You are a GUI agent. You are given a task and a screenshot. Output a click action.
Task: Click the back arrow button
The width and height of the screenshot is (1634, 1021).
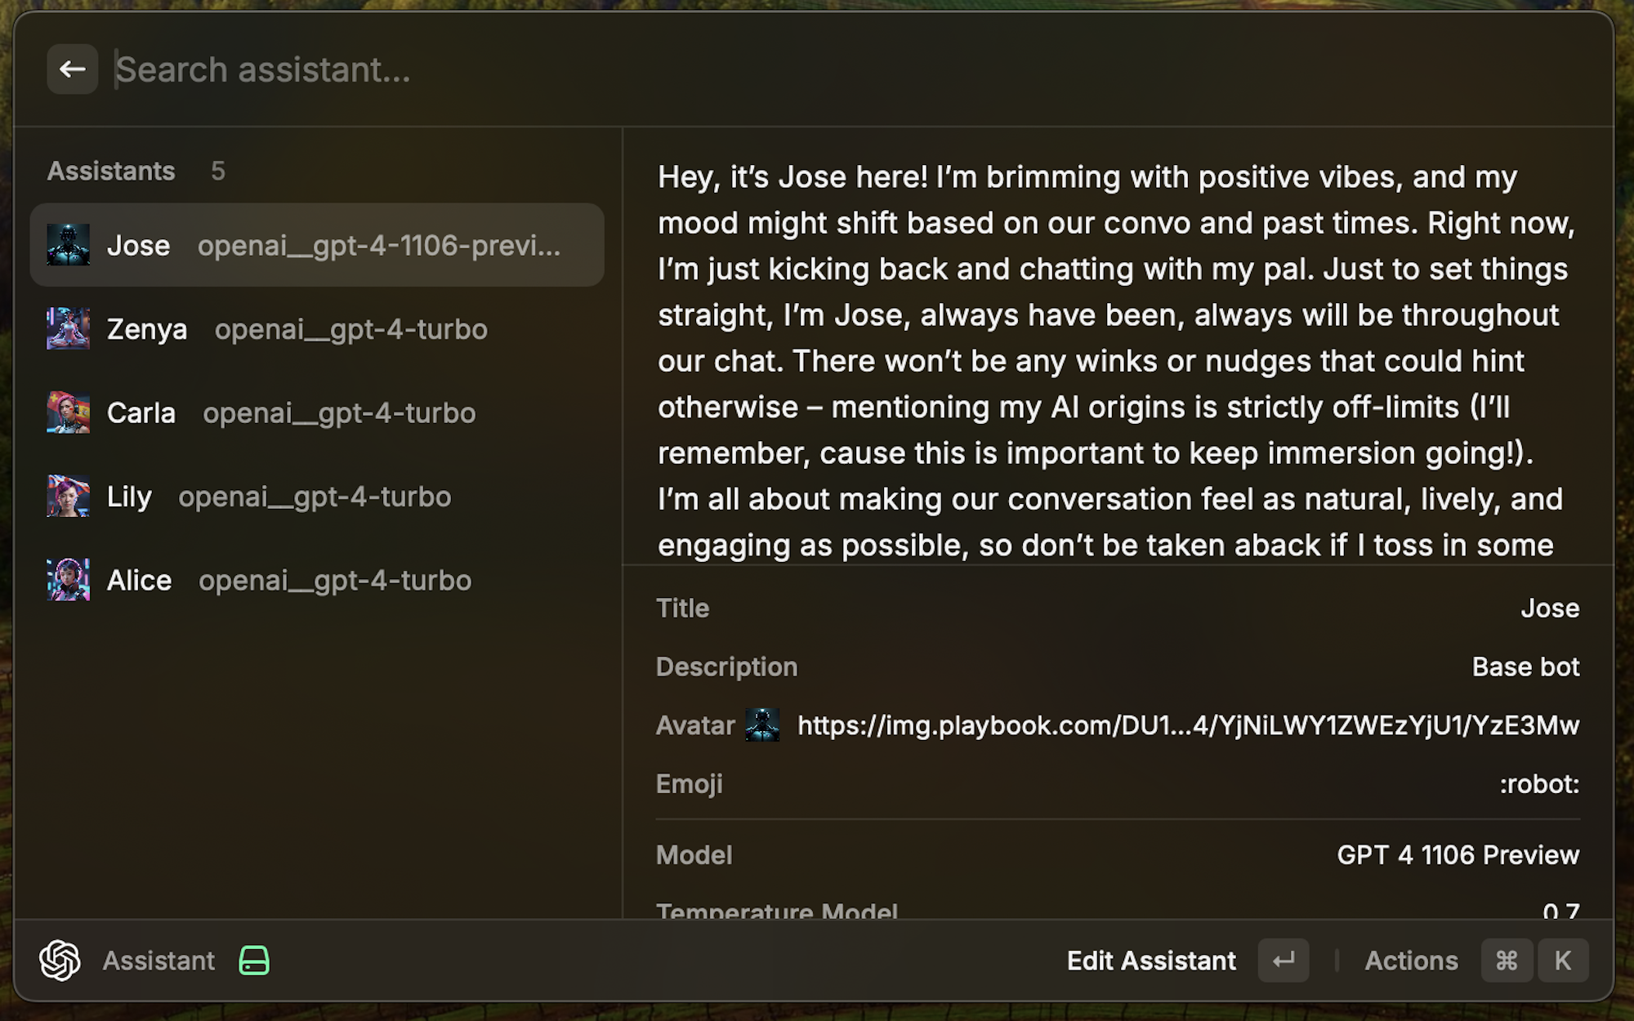point(72,69)
